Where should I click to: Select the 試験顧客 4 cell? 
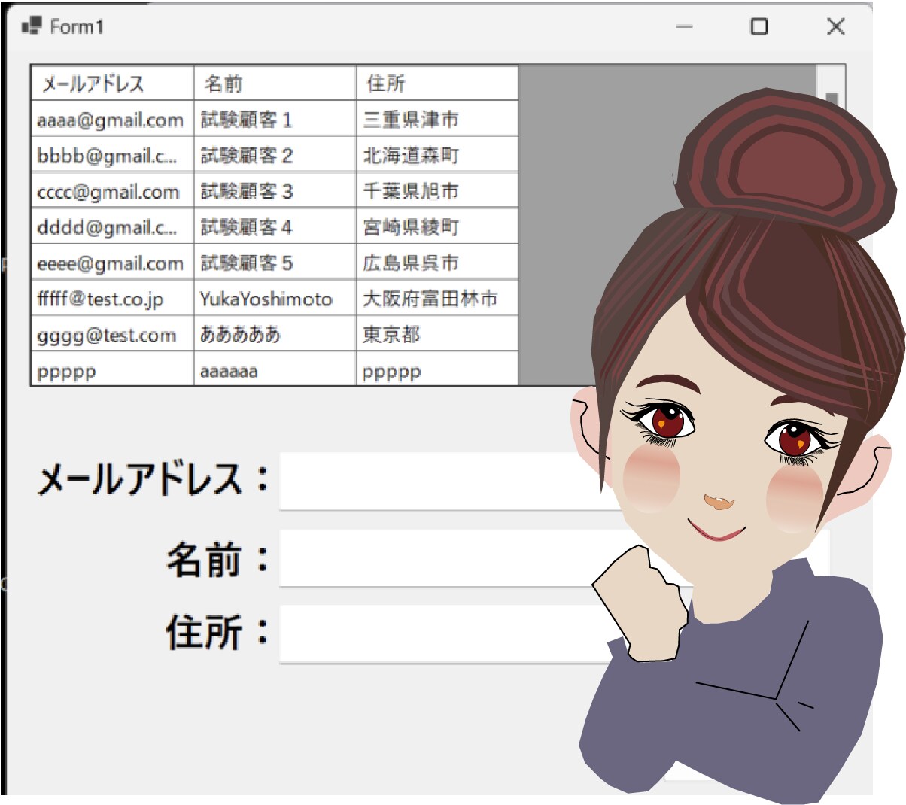[275, 226]
